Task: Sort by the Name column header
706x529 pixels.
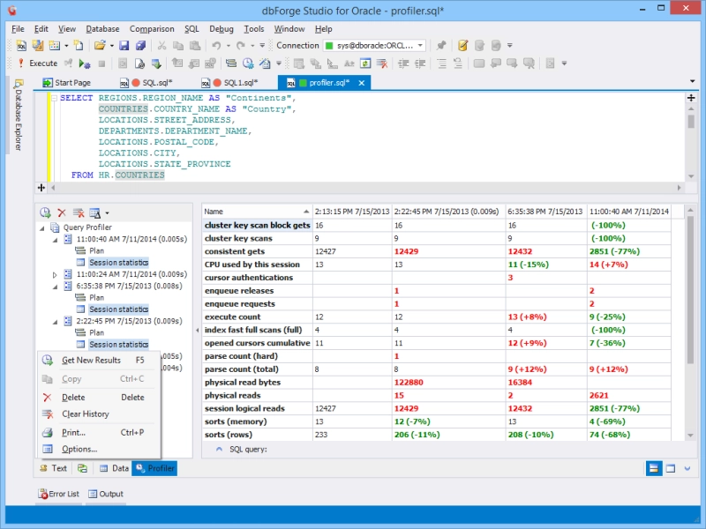Action: coord(257,212)
